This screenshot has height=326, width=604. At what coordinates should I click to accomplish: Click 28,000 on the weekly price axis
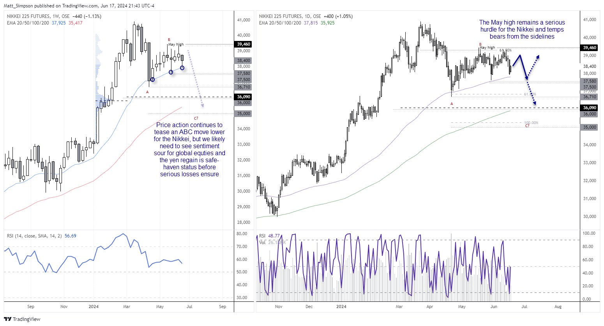click(x=244, y=222)
